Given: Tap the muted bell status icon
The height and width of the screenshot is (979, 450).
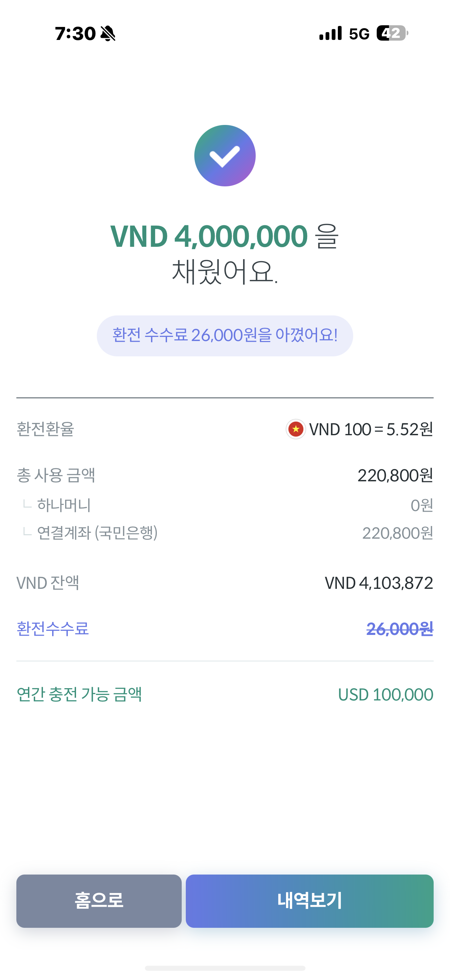Looking at the screenshot, I should pyautogui.click(x=108, y=33).
